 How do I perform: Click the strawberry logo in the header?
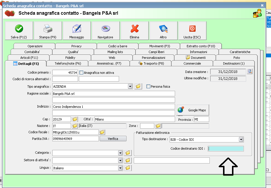[x=10, y=13]
